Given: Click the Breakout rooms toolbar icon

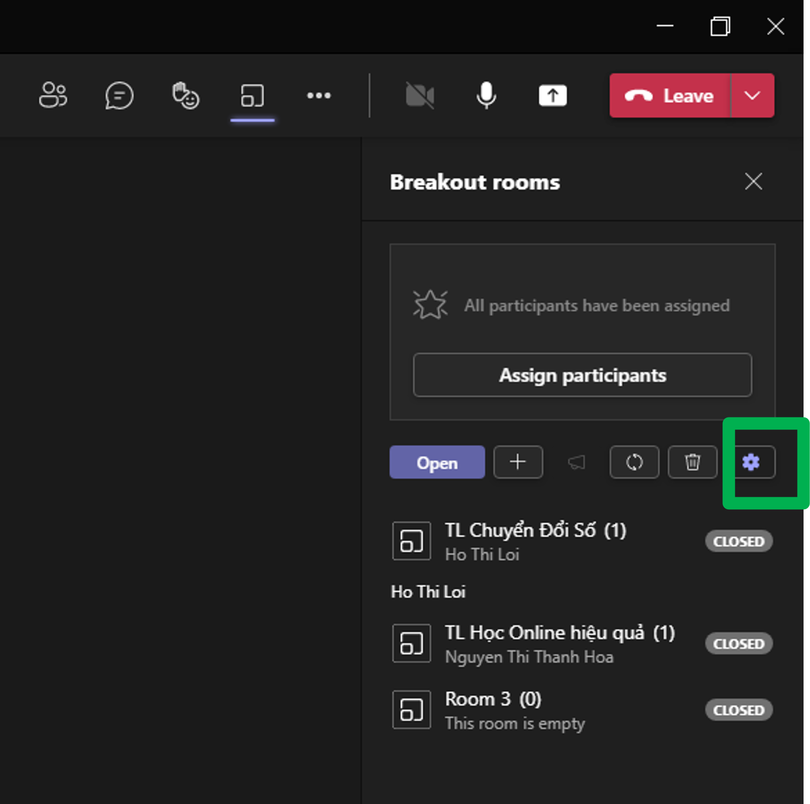Looking at the screenshot, I should (252, 95).
